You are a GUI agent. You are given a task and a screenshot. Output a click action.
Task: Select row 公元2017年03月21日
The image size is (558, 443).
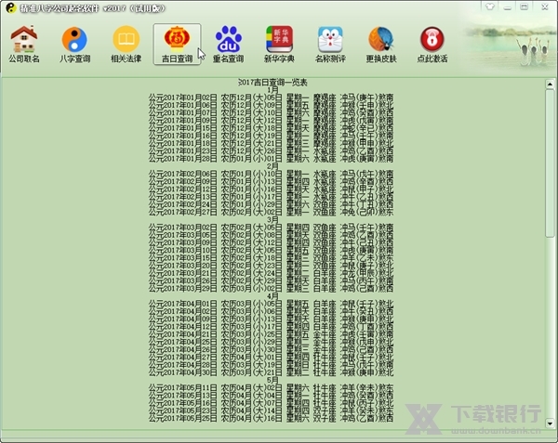[271, 273]
